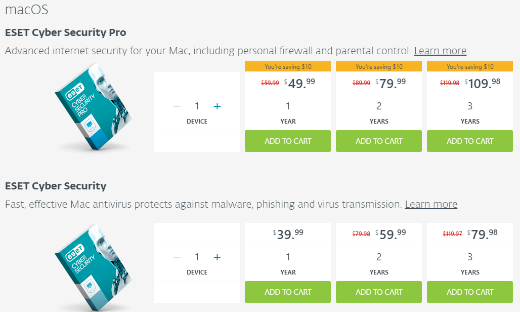Increase device count for Cyber Security Pro

pos(217,106)
